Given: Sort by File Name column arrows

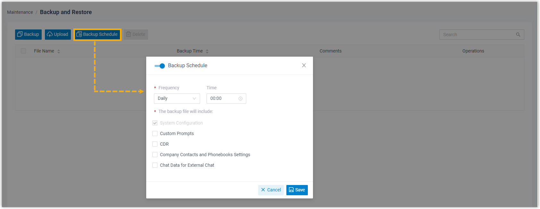Looking at the screenshot, I should [x=59, y=51].
